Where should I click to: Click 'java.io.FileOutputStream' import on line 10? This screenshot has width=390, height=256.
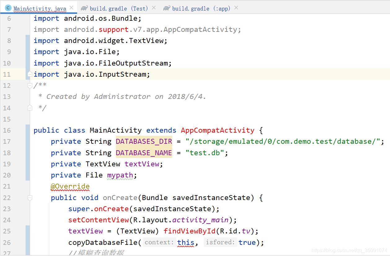pyautogui.click(x=116, y=63)
